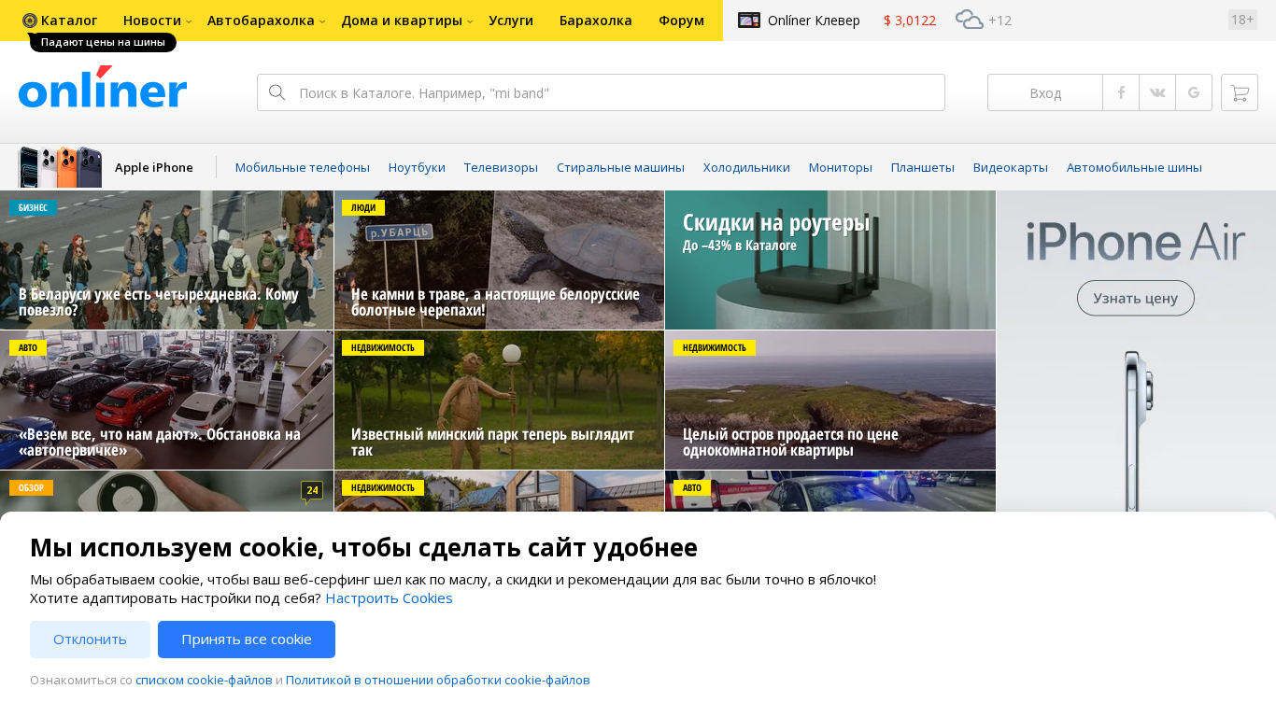Viewport: 1276px width, 717px height.
Task: Expand the Новости dropdown arrow
Action: point(189,21)
